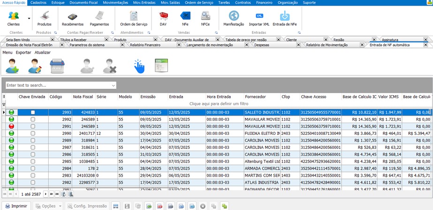Check Chave Enviada box for código 2993
433x210 pixels.
[x=32, y=113]
